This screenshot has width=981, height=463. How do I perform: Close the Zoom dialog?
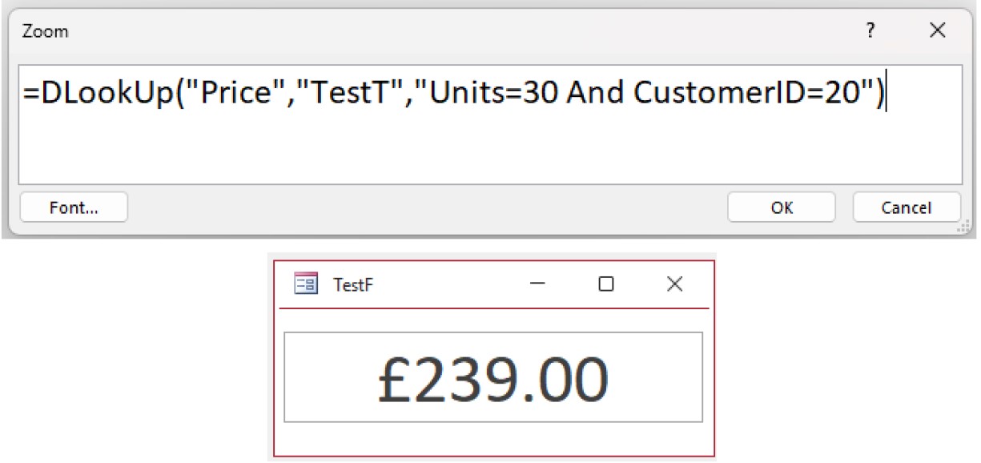pos(937,31)
